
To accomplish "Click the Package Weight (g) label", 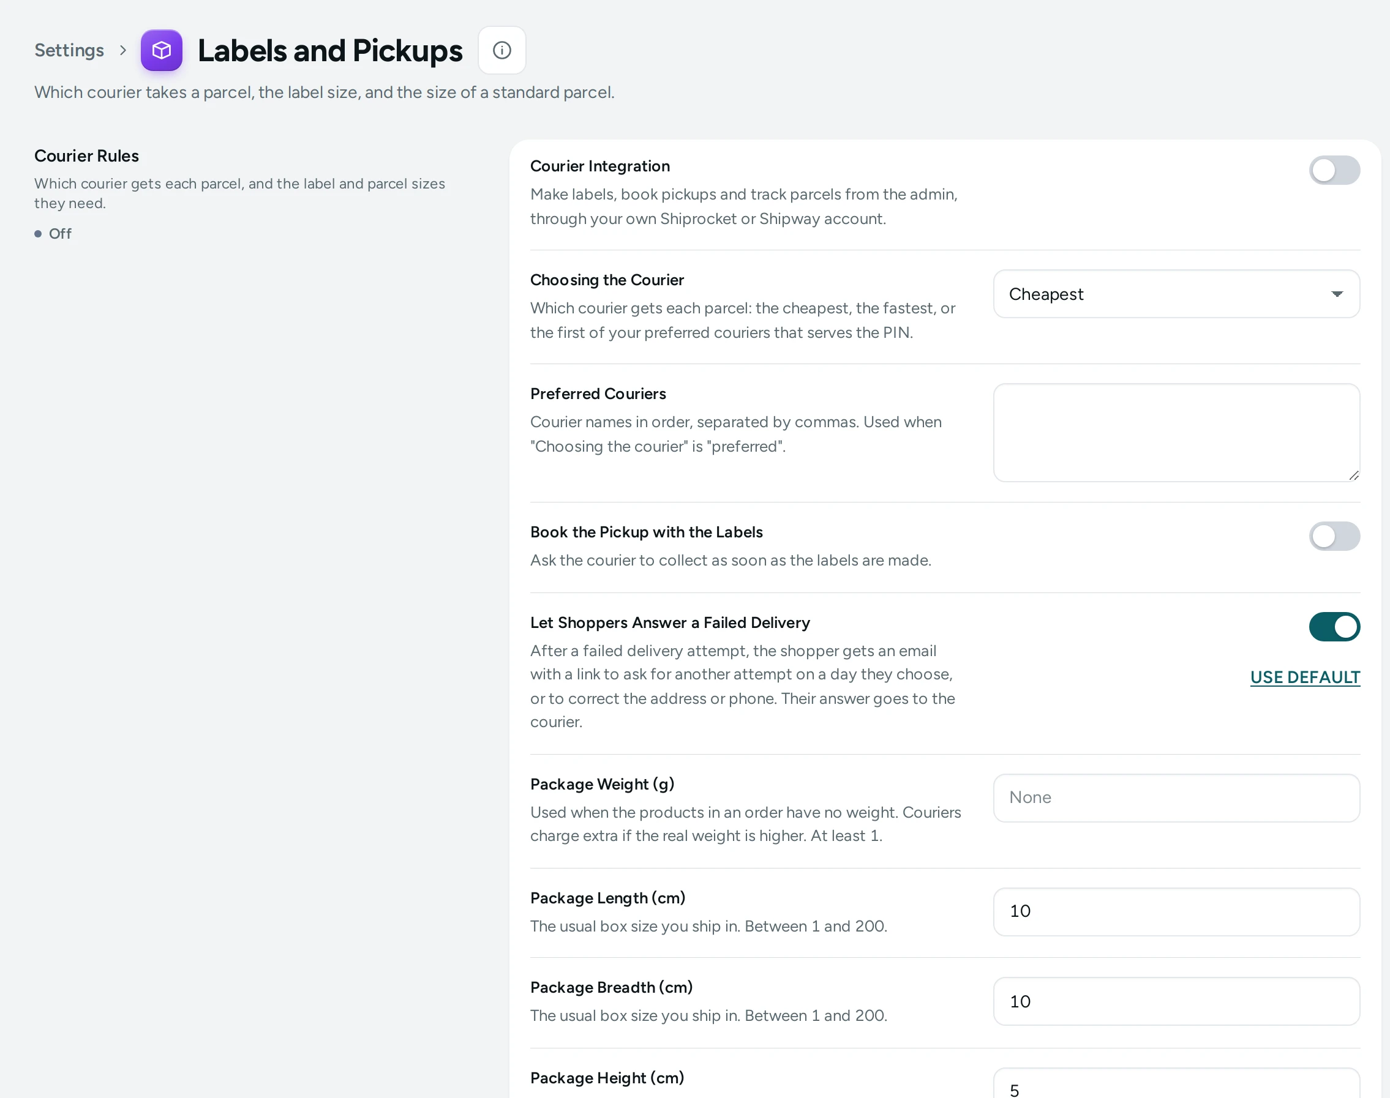I will coord(602,783).
